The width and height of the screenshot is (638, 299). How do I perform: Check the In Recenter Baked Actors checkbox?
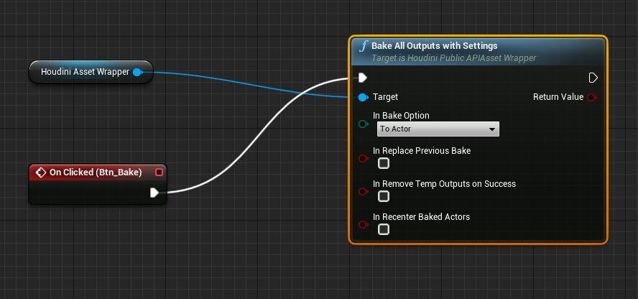[x=384, y=229]
